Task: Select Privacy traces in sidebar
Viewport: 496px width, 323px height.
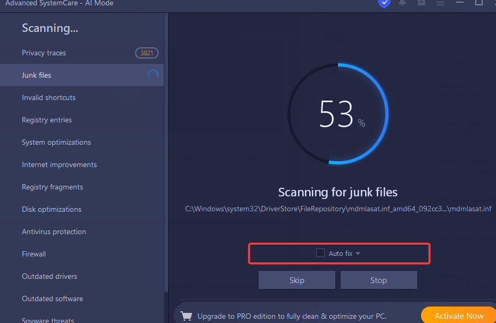Action: pyautogui.click(x=82, y=53)
